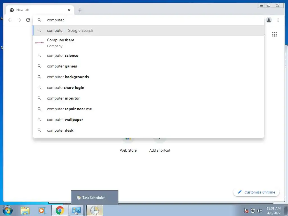Launch Windows Media Player from taskbar
288x216 pixels.
42,210
